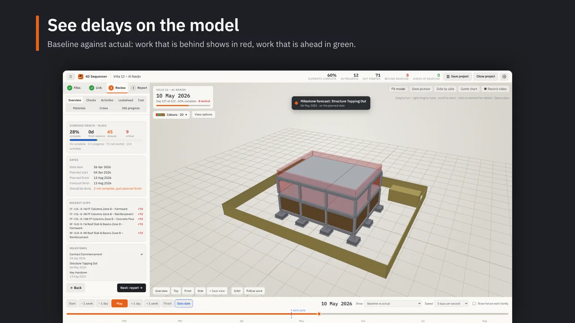Open the Baseline vs actual Show dropdown
This screenshot has width=575, height=323.
pos(393,304)
